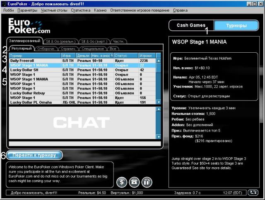Click the refresh arrows icon in status bar
The height and width of the screenshot is (200, 265).
[x=253, y=193]
